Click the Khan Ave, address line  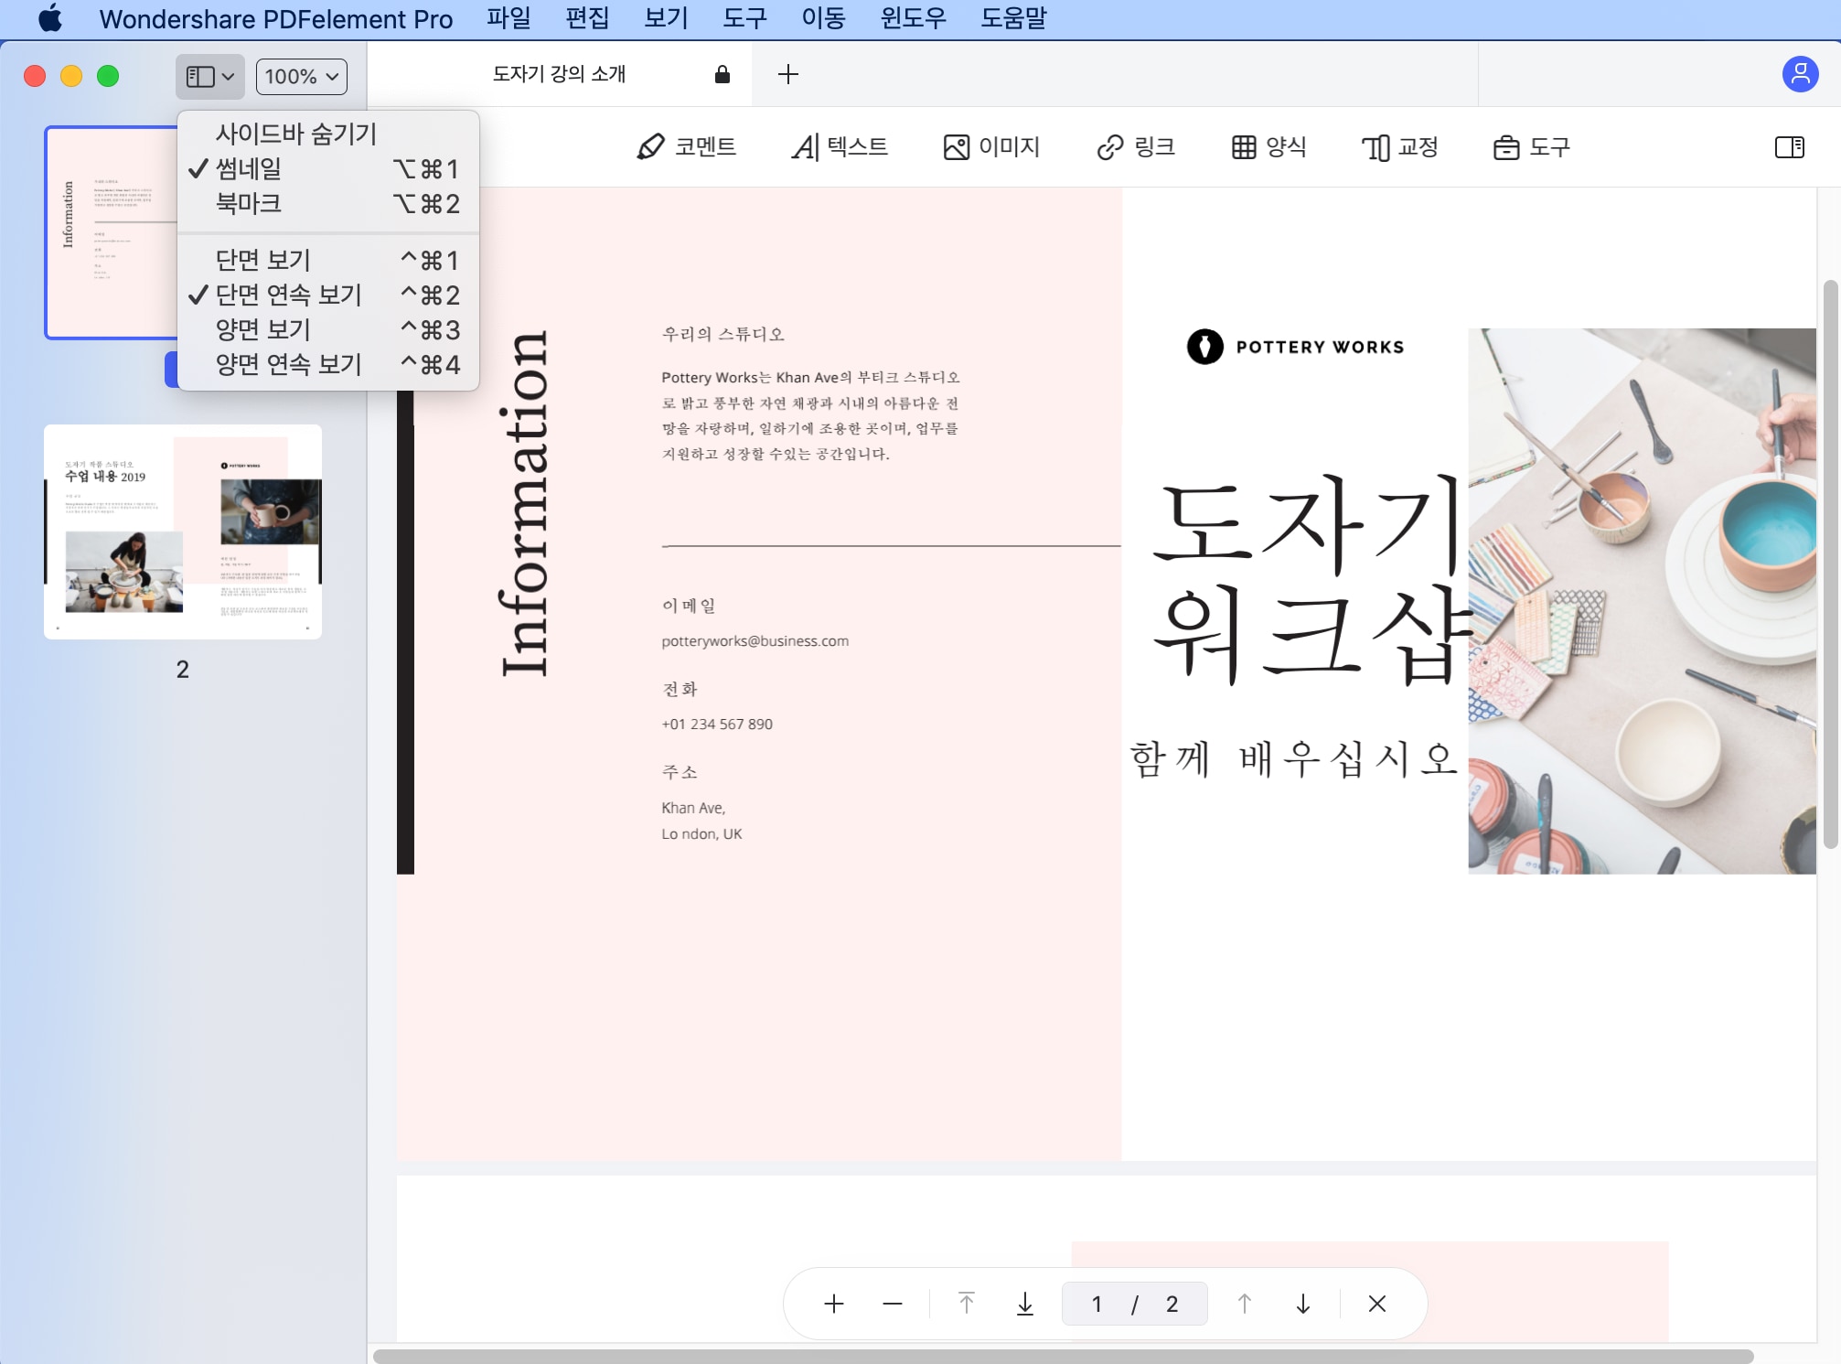click(x=693, y=808)
